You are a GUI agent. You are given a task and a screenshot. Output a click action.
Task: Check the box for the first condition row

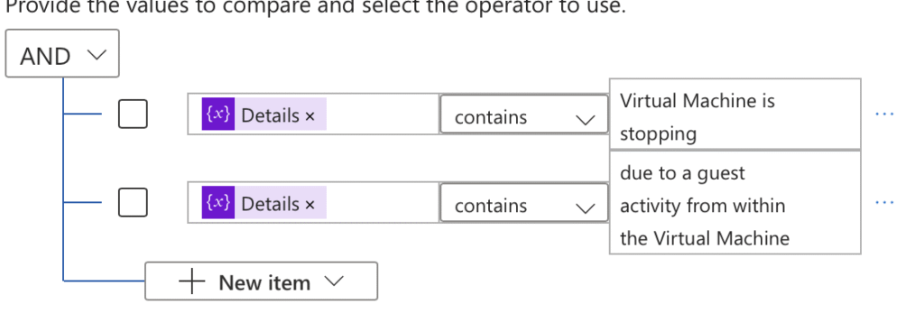pyautogui.click(x=133, y=114)
